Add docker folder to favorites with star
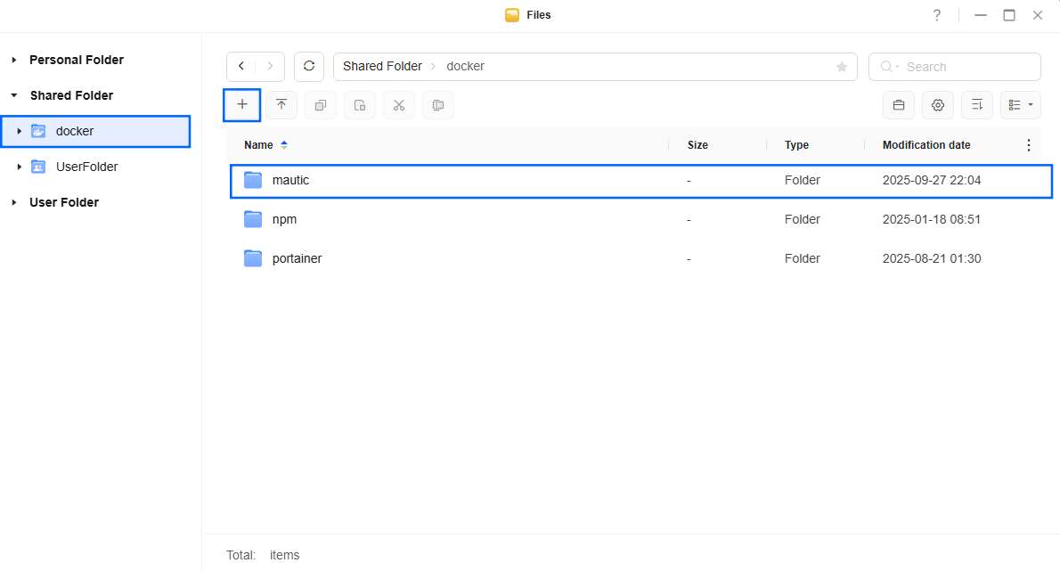This screenshot has width=1060, height=571. pos(841,67)
